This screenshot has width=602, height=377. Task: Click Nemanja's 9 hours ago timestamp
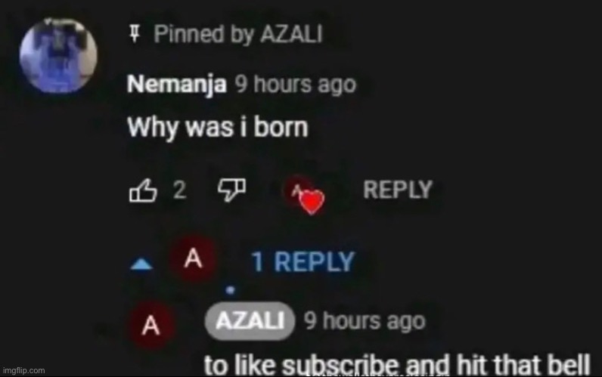tap(296, 85)
